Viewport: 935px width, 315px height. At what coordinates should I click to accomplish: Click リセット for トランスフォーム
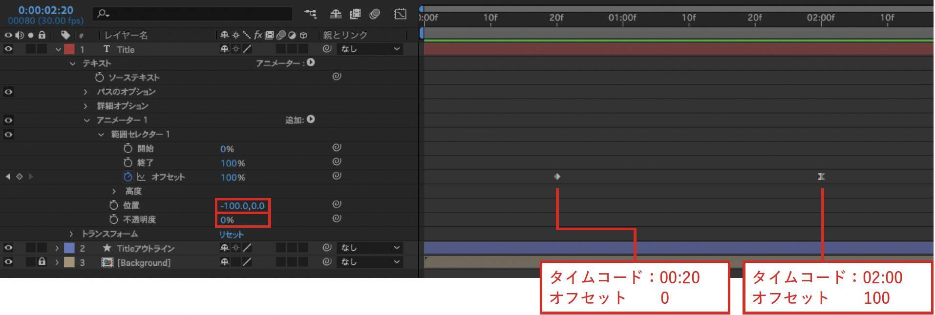click(x=231, y=234)
